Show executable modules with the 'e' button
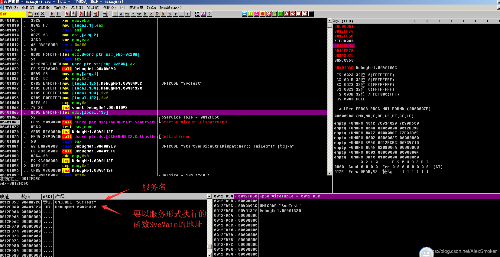This screenshot has width=500, height=257. (121, 14)
